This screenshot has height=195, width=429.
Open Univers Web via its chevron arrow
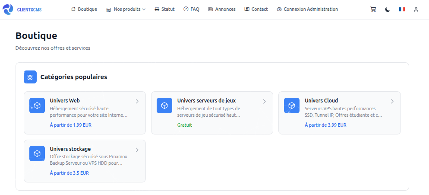coord(137,102)
